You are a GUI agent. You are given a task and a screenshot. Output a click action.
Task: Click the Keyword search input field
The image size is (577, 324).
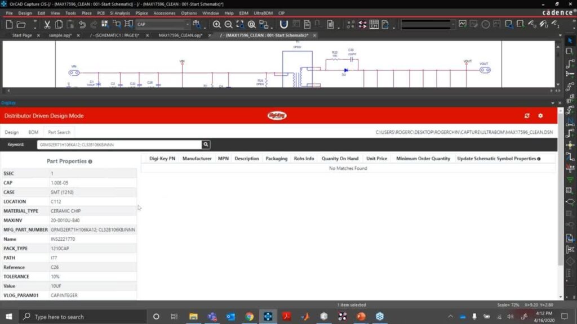tap(119, 145)
